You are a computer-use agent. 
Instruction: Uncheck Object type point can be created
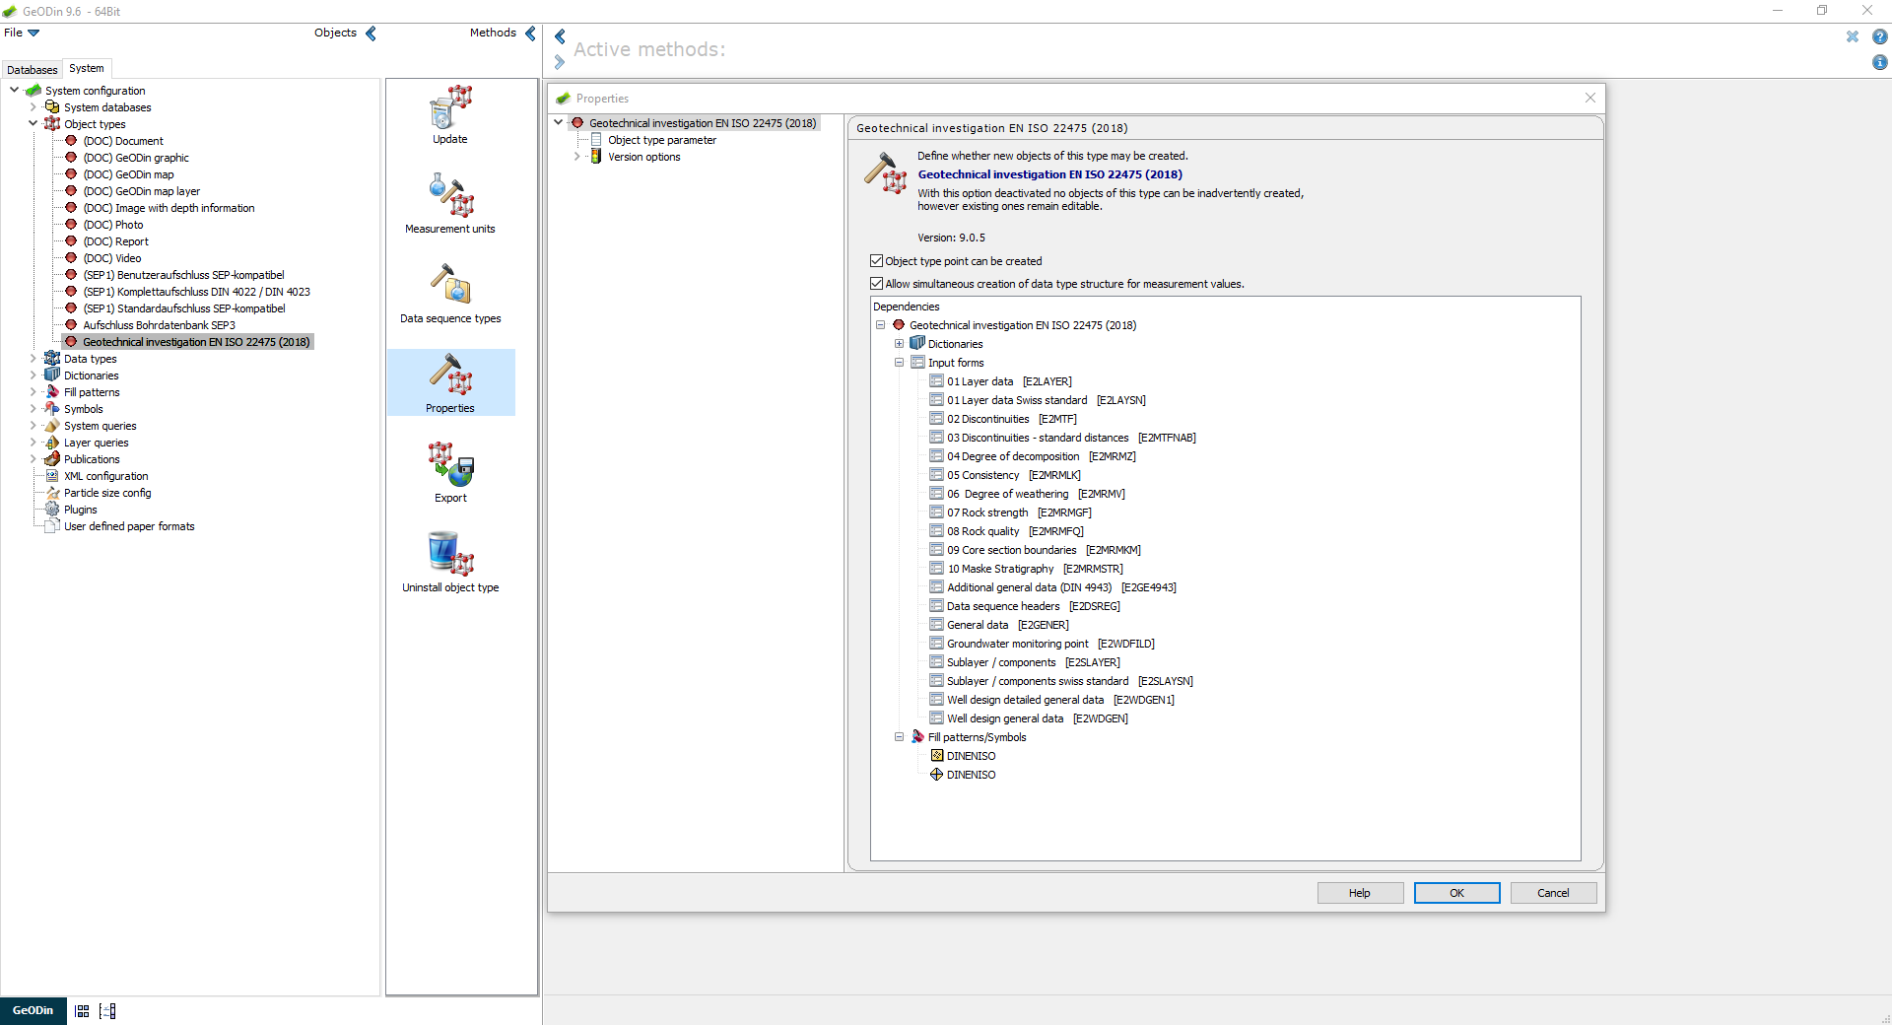[x=877, y=260]
